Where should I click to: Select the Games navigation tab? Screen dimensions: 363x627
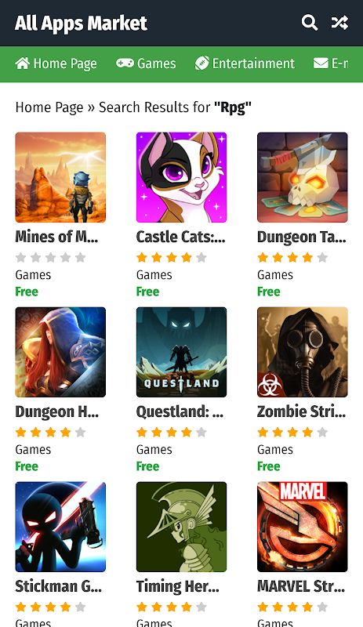[x=146, y=63]
